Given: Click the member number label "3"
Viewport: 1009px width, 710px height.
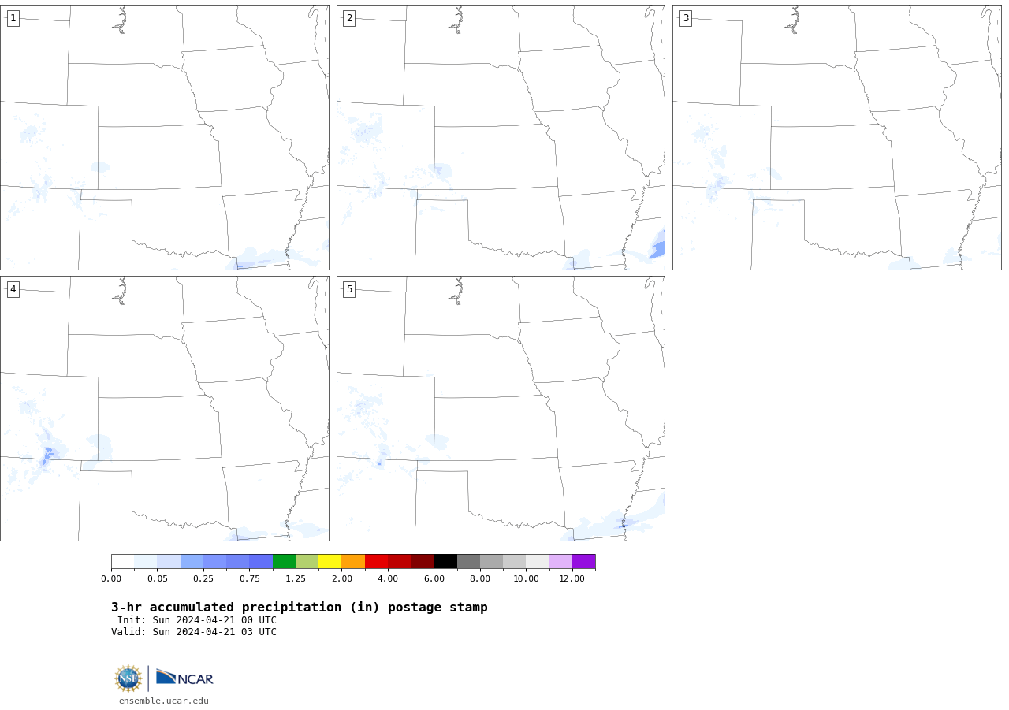Looking at the screenshot, I should point(685,18).
